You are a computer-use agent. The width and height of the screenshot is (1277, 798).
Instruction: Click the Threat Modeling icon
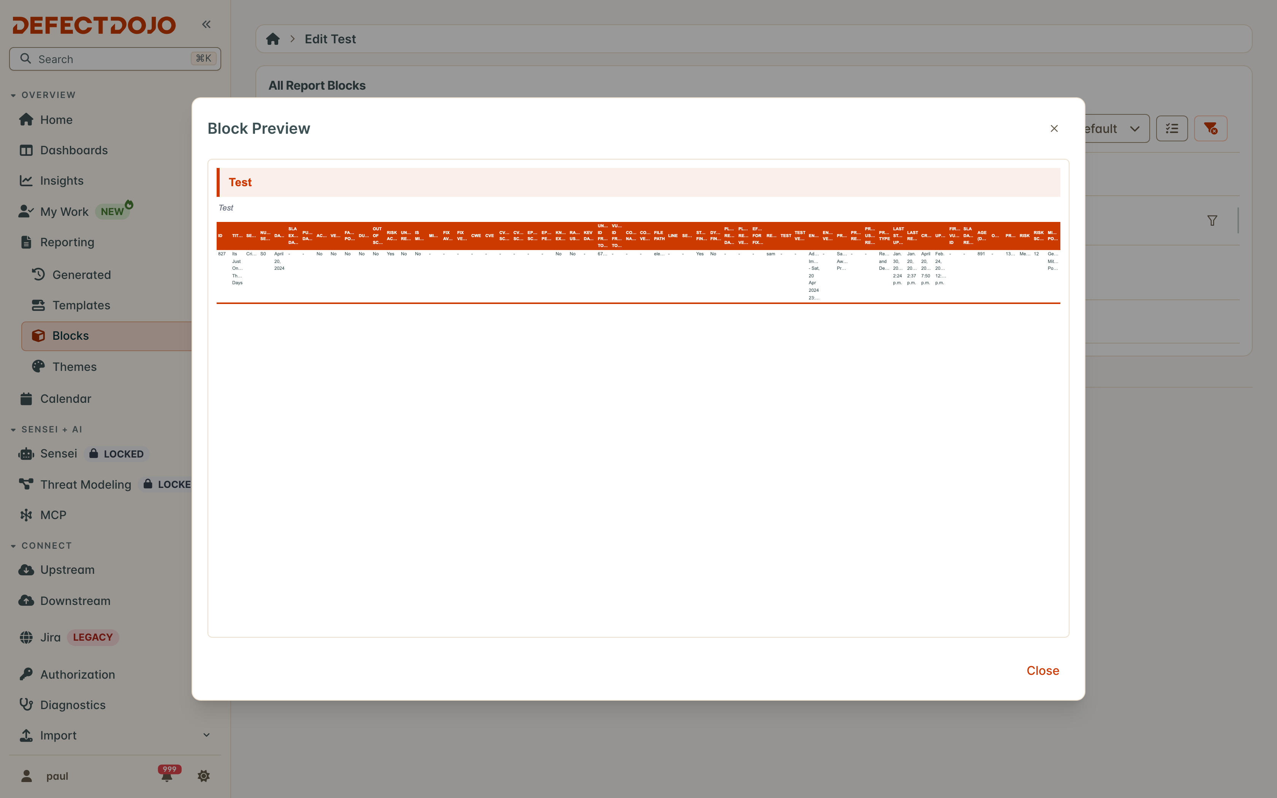tap(26, 484)
